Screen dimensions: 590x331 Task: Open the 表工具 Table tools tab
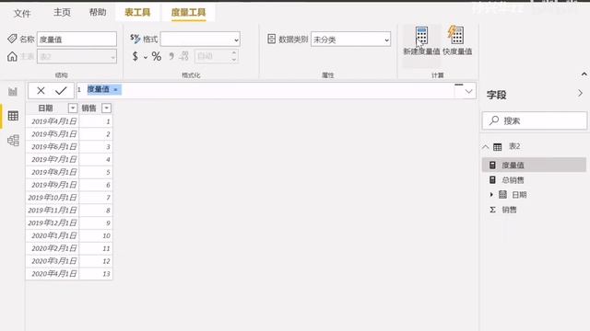coord(137,12)
